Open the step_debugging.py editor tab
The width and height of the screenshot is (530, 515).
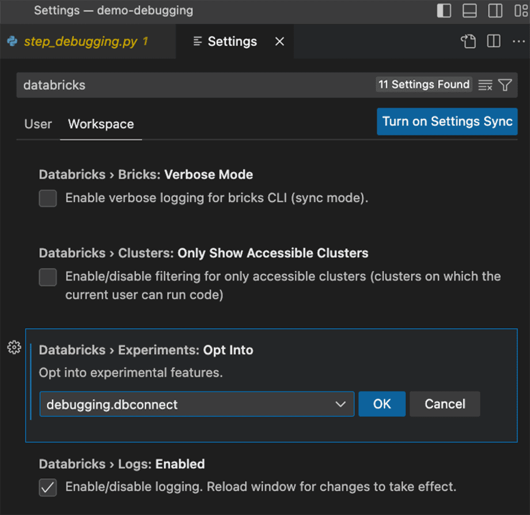point(80,42)
